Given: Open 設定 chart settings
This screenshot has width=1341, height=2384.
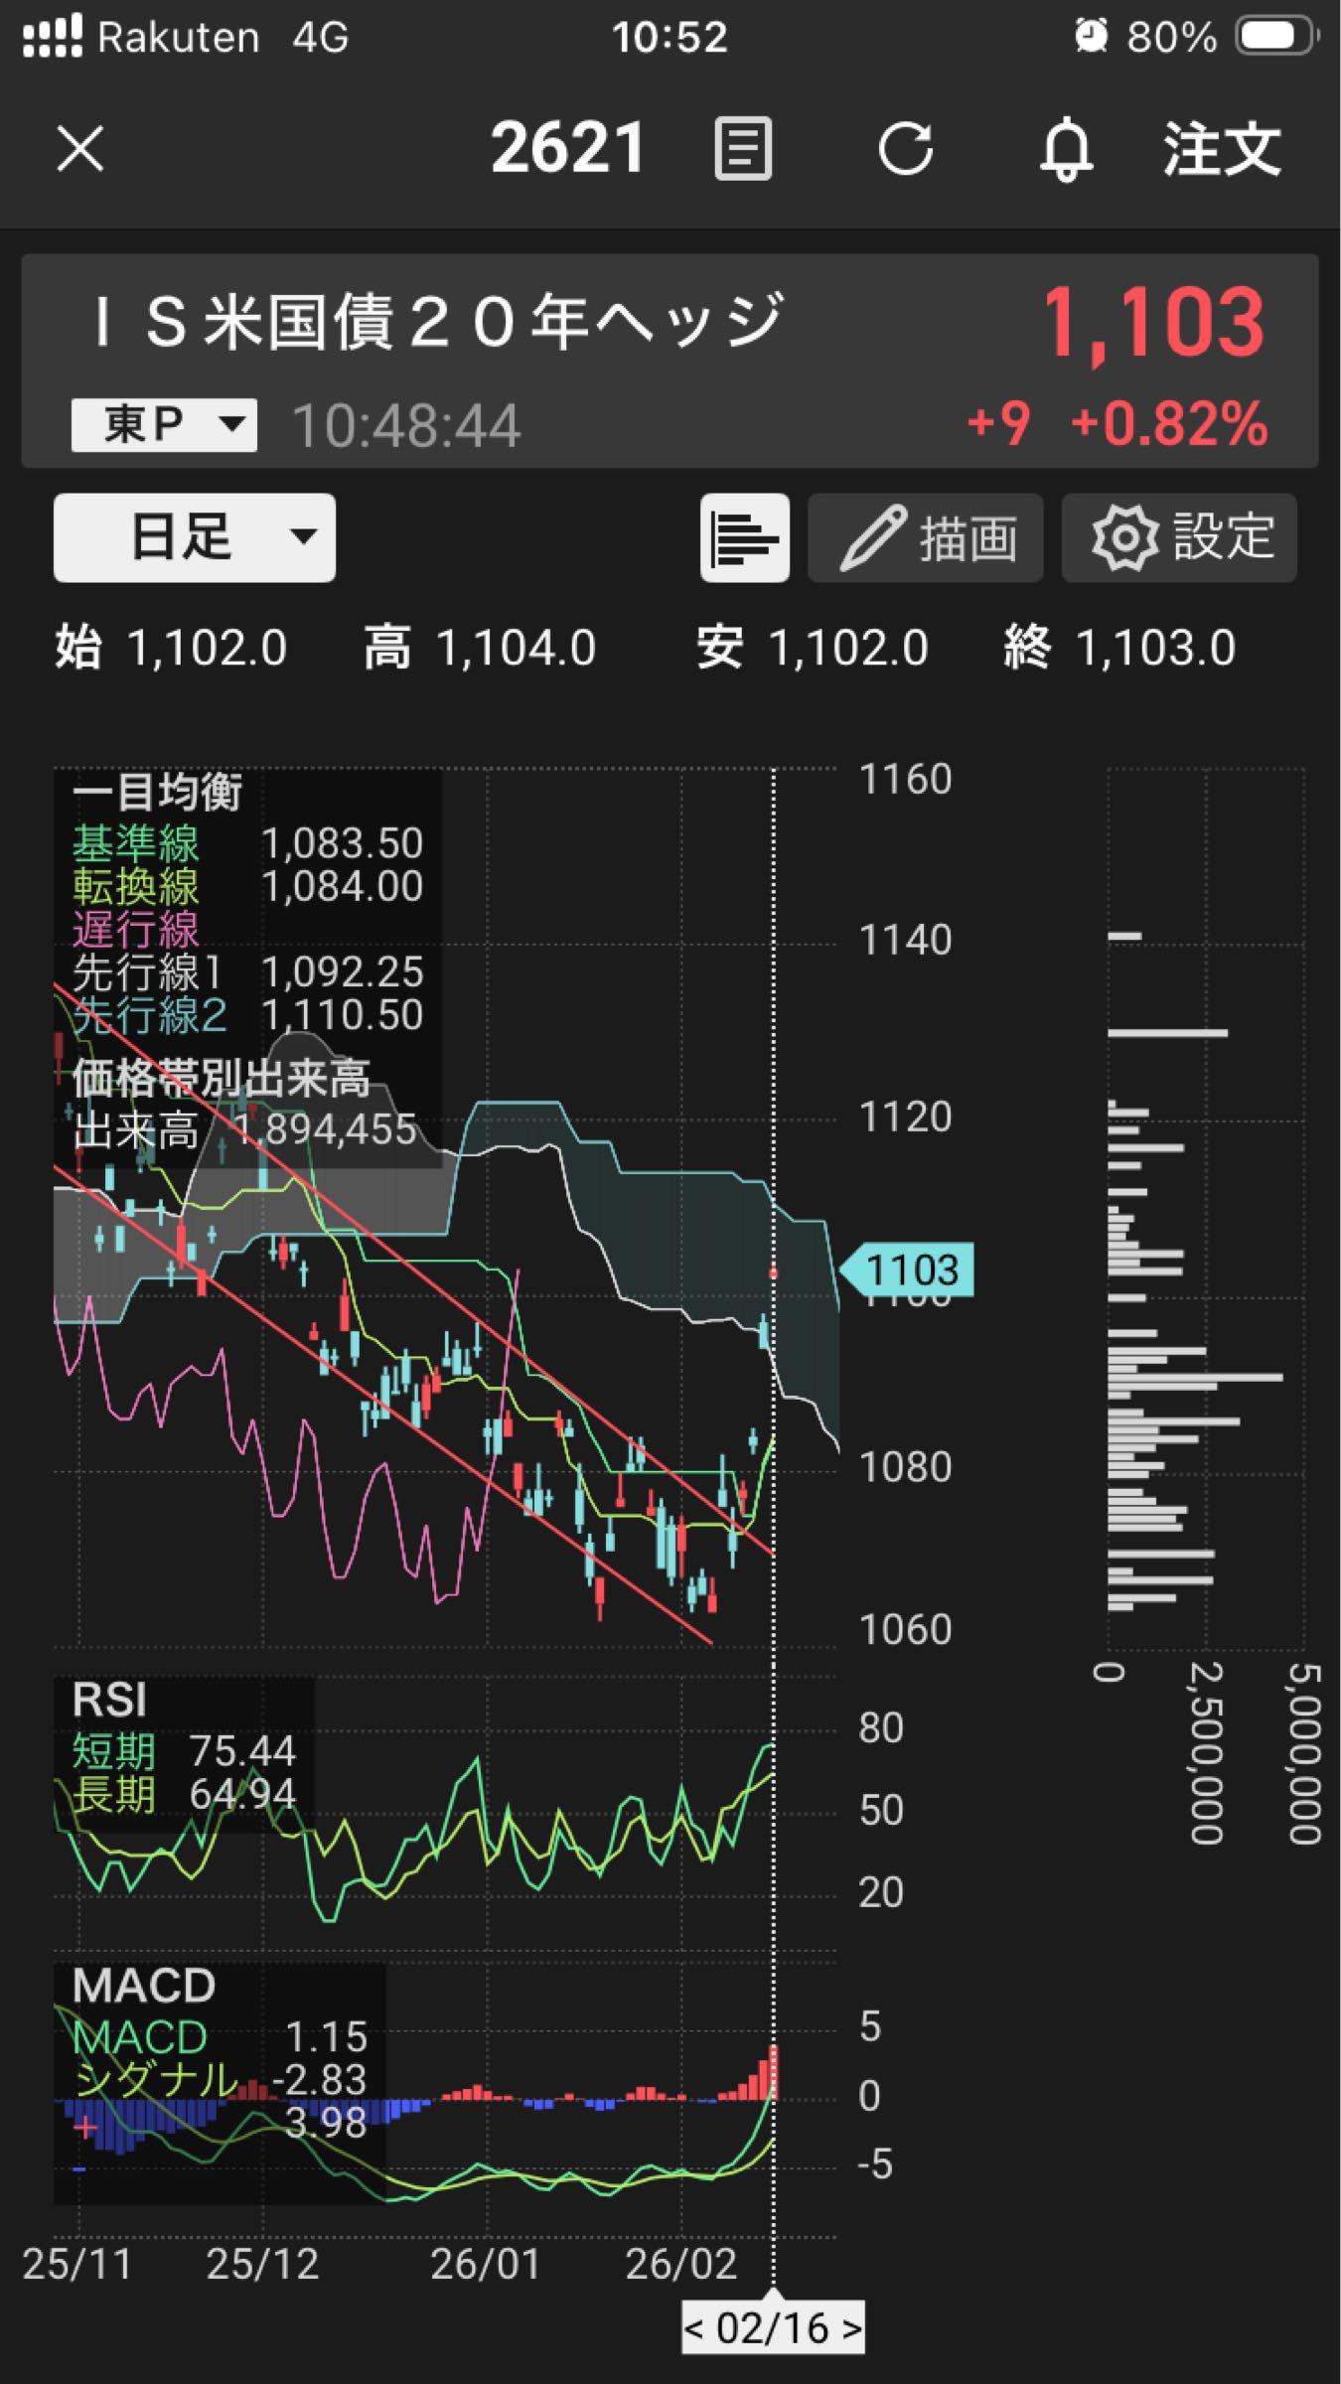Looking at the screenshot, I should pyautogui.click(x=1179, y=537).
